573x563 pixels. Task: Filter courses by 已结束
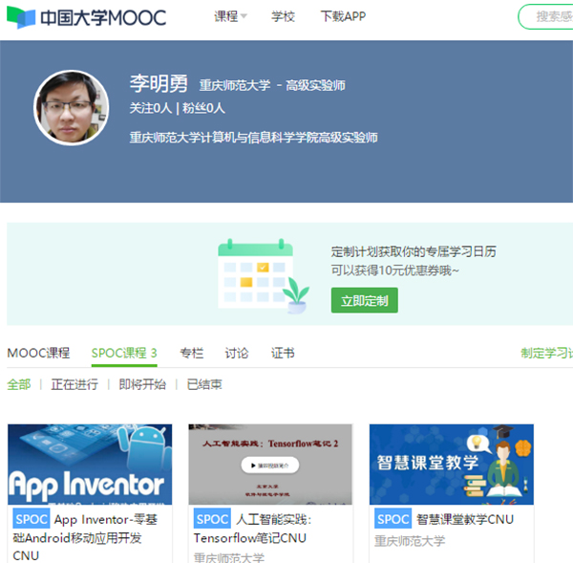pyautogui.click(x=204, y=384)
